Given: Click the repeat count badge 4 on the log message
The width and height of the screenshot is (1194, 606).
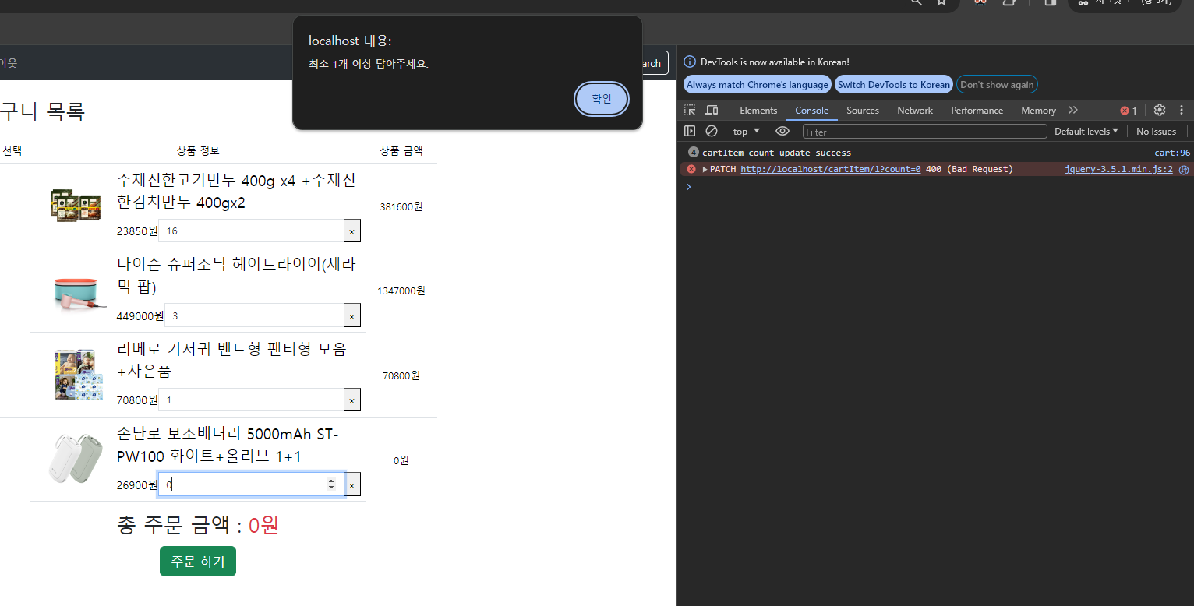Looking at the screenshot, I should 694,152.
